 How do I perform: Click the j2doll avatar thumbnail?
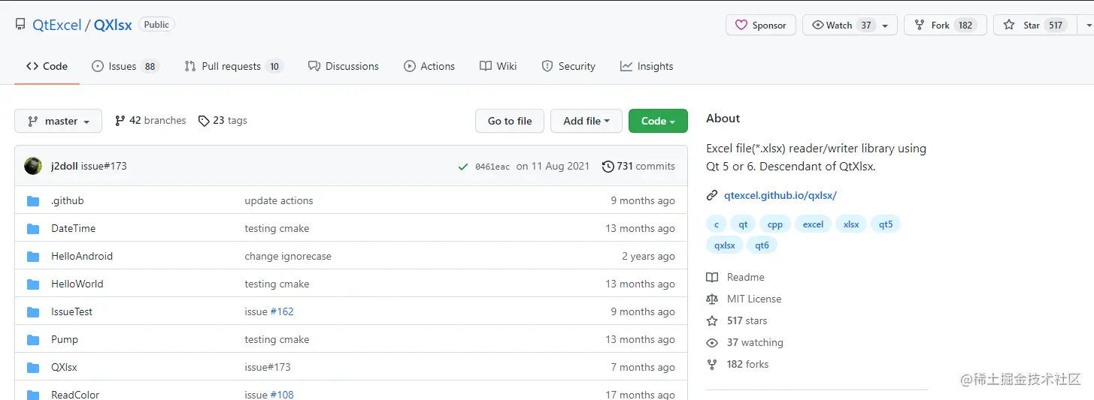coord(33,166)
